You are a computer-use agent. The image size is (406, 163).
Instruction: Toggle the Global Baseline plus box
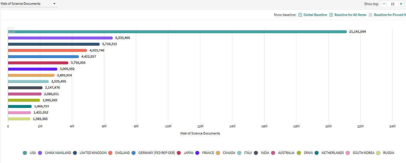(300, 15)
